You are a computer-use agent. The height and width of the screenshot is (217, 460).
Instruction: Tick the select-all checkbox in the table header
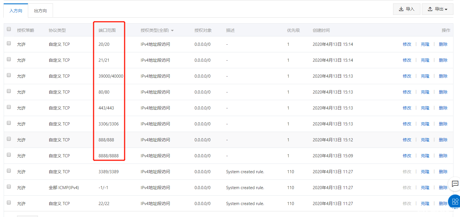pos(9,29)
